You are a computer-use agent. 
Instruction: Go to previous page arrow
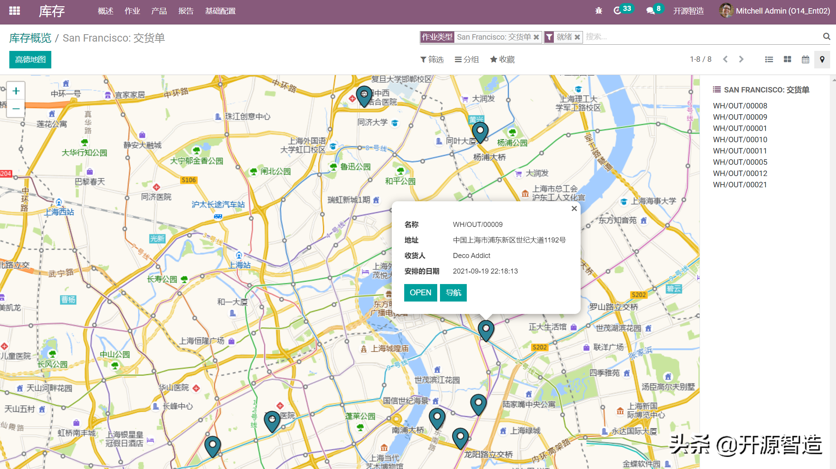point(725,59)
